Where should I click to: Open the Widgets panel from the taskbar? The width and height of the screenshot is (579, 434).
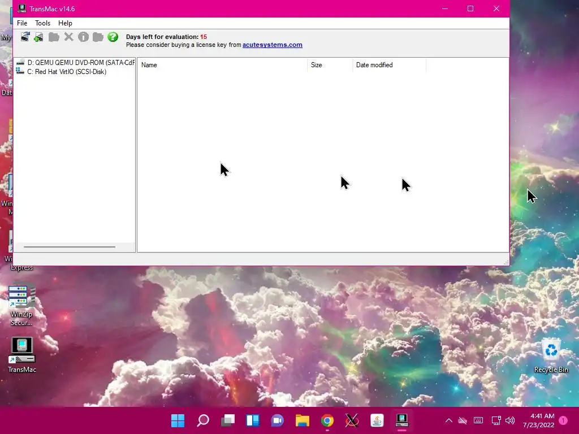[x=253, y=420]
